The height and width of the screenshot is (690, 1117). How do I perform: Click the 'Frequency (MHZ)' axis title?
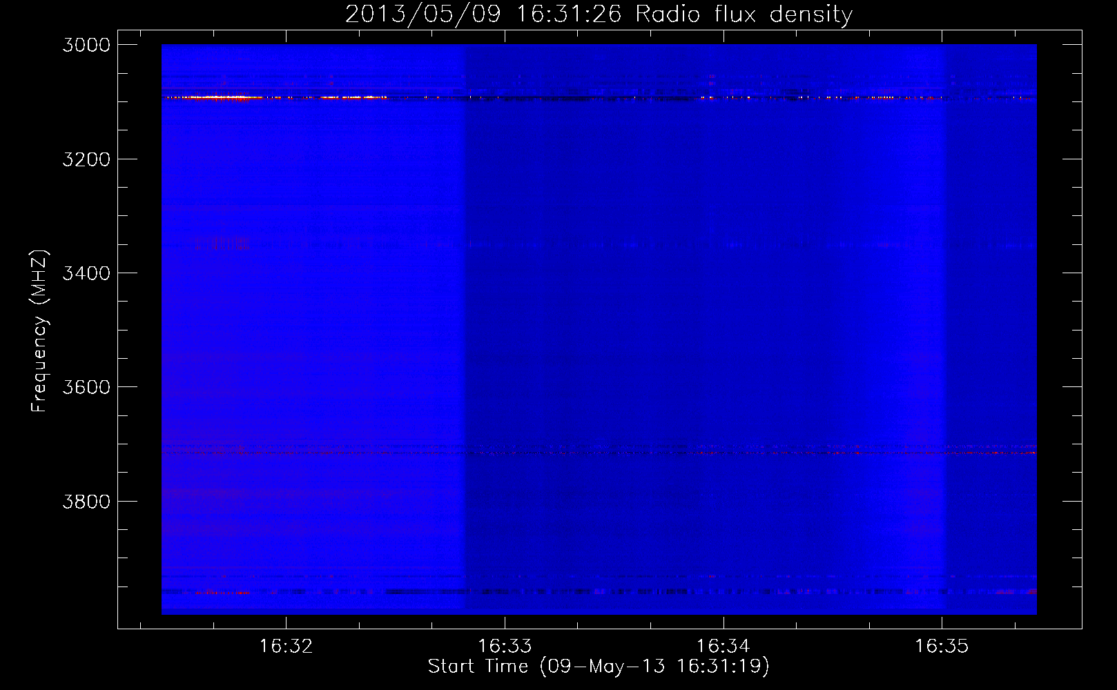39,331
